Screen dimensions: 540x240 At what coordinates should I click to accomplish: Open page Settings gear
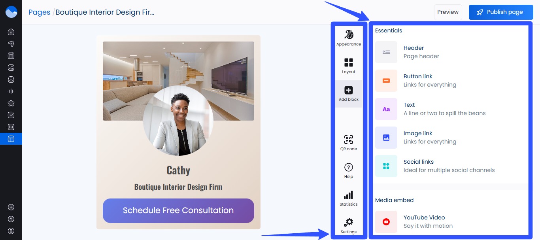(x=348, y=226)
